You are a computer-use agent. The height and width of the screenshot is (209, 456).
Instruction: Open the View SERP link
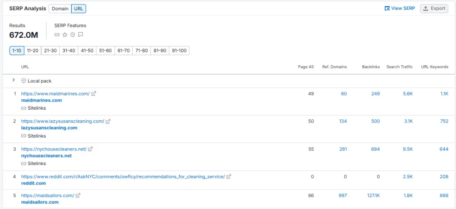[x=399, y=8]
